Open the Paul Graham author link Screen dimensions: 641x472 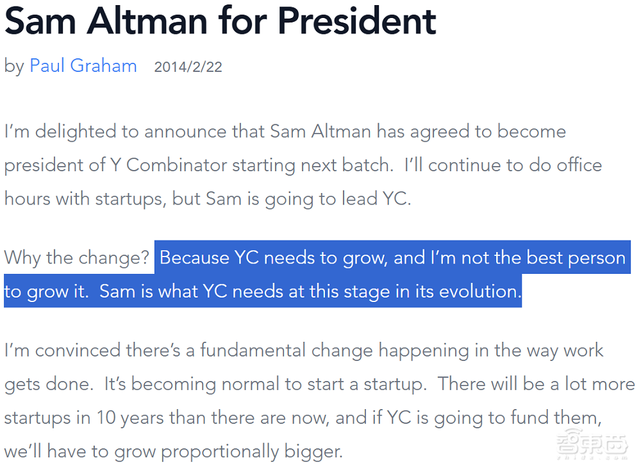click(x=83, y=66)
